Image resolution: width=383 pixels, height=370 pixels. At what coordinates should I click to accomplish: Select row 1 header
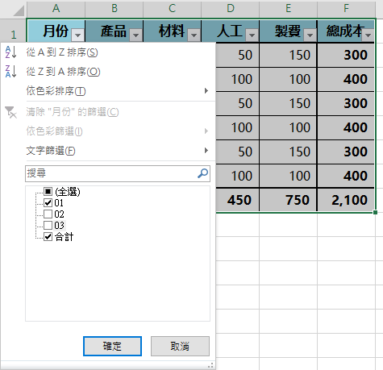click(13, 31)
